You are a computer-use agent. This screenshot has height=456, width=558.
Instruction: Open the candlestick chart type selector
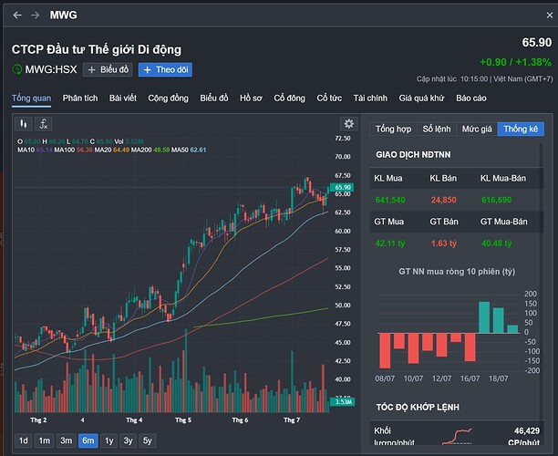[25, 123]
